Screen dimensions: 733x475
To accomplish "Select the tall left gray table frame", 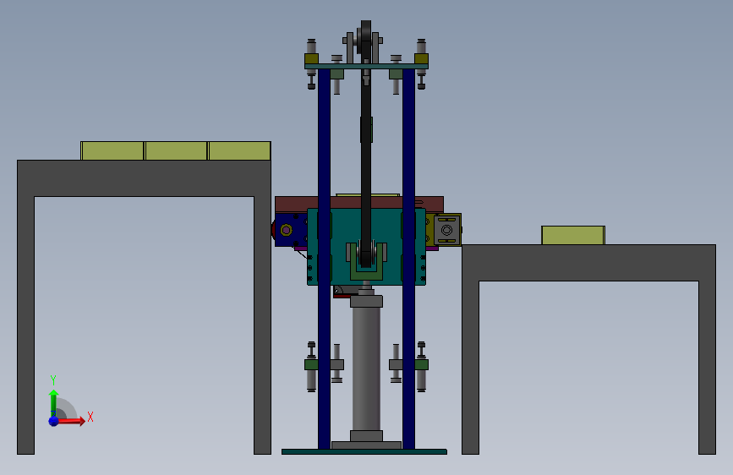I will click(x=144, y=177).
